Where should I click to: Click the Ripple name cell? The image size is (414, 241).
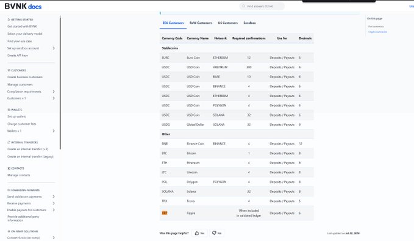click(191, 213)
